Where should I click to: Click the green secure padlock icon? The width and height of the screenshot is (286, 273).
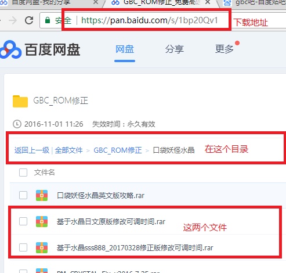48,20
